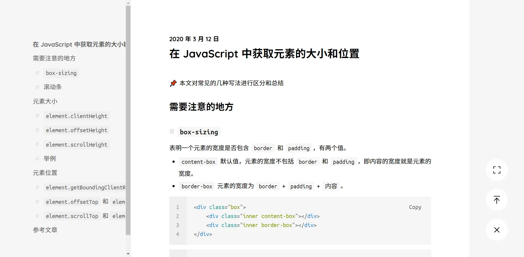Open box-sizing entry in table of contents
Image resolution: width=524 pixels, height=257 pixels.
(61, 73)
